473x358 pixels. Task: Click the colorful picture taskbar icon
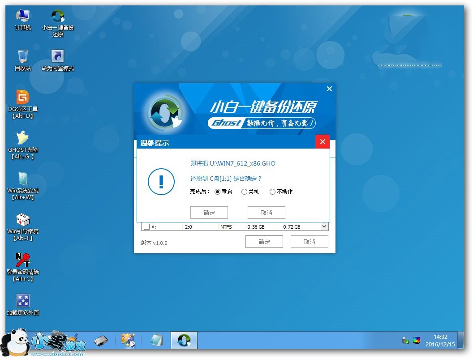pos(128,341)
